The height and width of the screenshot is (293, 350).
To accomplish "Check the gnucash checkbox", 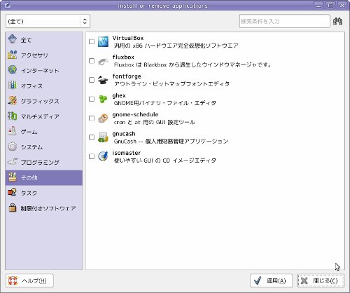I will tap(92, 137).
